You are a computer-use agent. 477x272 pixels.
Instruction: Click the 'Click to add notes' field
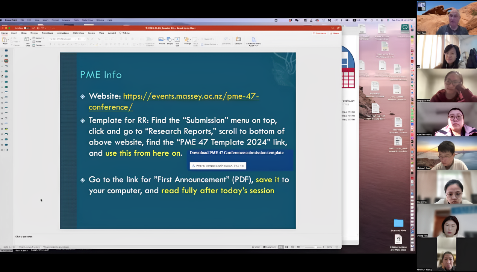point(24,237)
